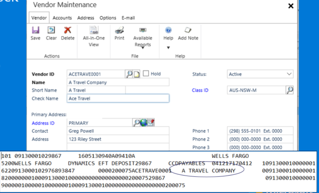Click the Contact field Greg Powell
This screenshot has width=319, height=193.
click(x=118, y=131)
